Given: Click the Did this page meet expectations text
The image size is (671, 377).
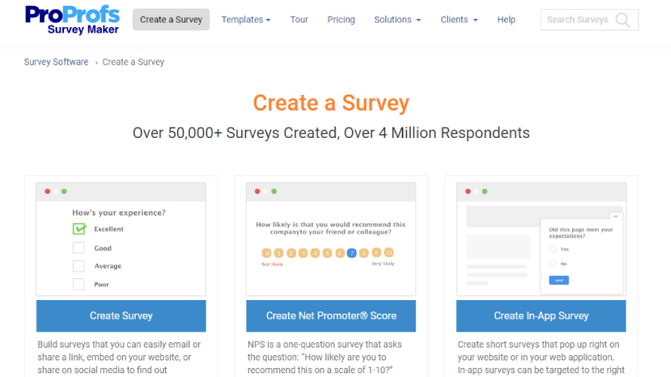Looking at the screenshot, I should click(581, 233).
